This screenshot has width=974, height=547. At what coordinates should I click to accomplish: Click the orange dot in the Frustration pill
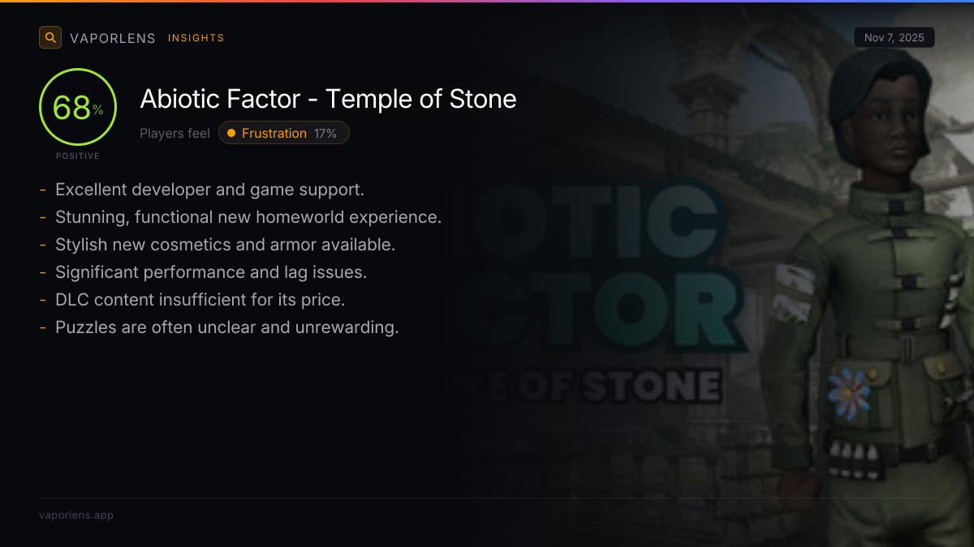point(231,133)
